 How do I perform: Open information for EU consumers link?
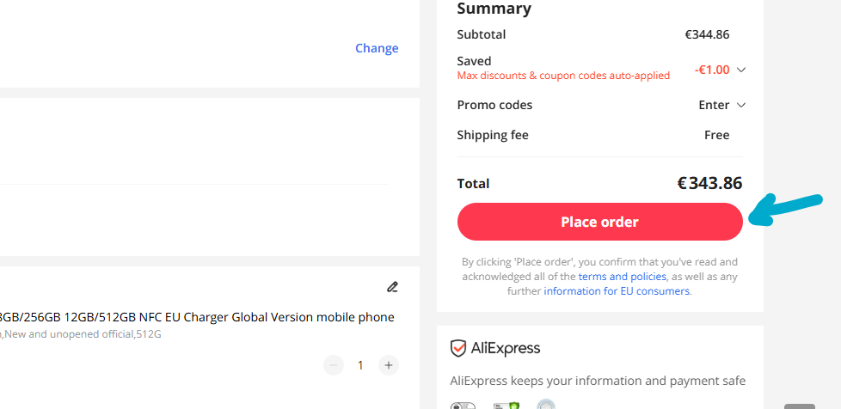click(617, 291)
